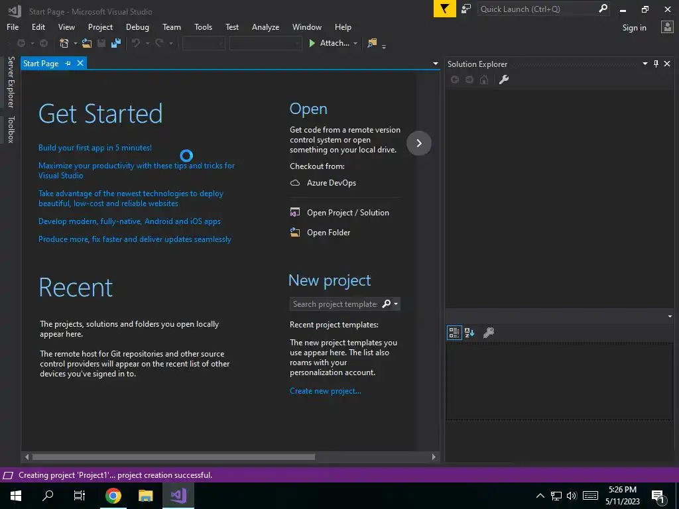The width and height of the screenshot is (679, 509).
Task: Click the Search project templates input field
Action: click(x=335, y=304)
